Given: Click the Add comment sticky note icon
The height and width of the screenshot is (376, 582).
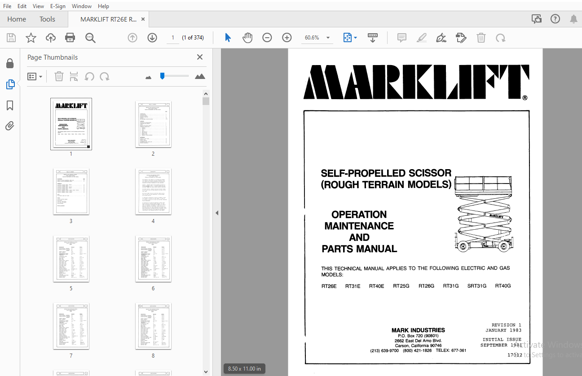Looking at the screenshot, I should tap(402, 38).
